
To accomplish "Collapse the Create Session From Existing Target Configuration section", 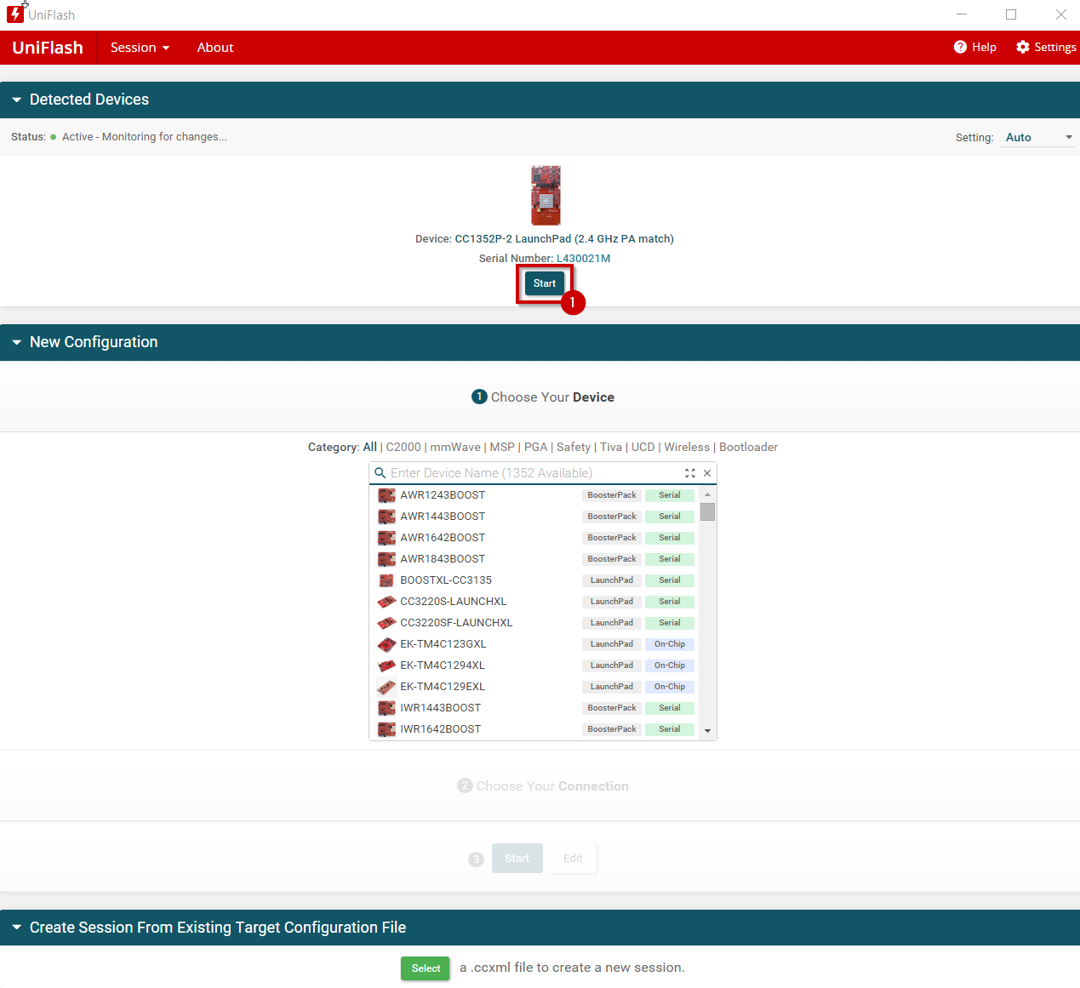I will pos(16,928).
